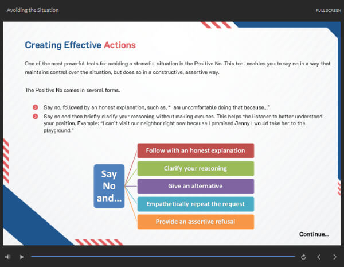Enter full screen mode
344x267 pixels.
(x=328, y=10)
